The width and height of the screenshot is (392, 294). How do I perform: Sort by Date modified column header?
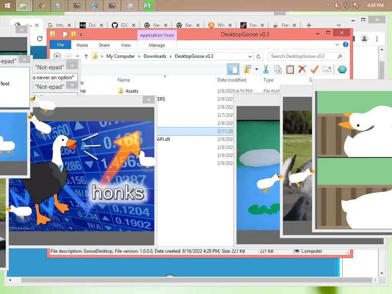pyautogui.click(x=232, y=80)
